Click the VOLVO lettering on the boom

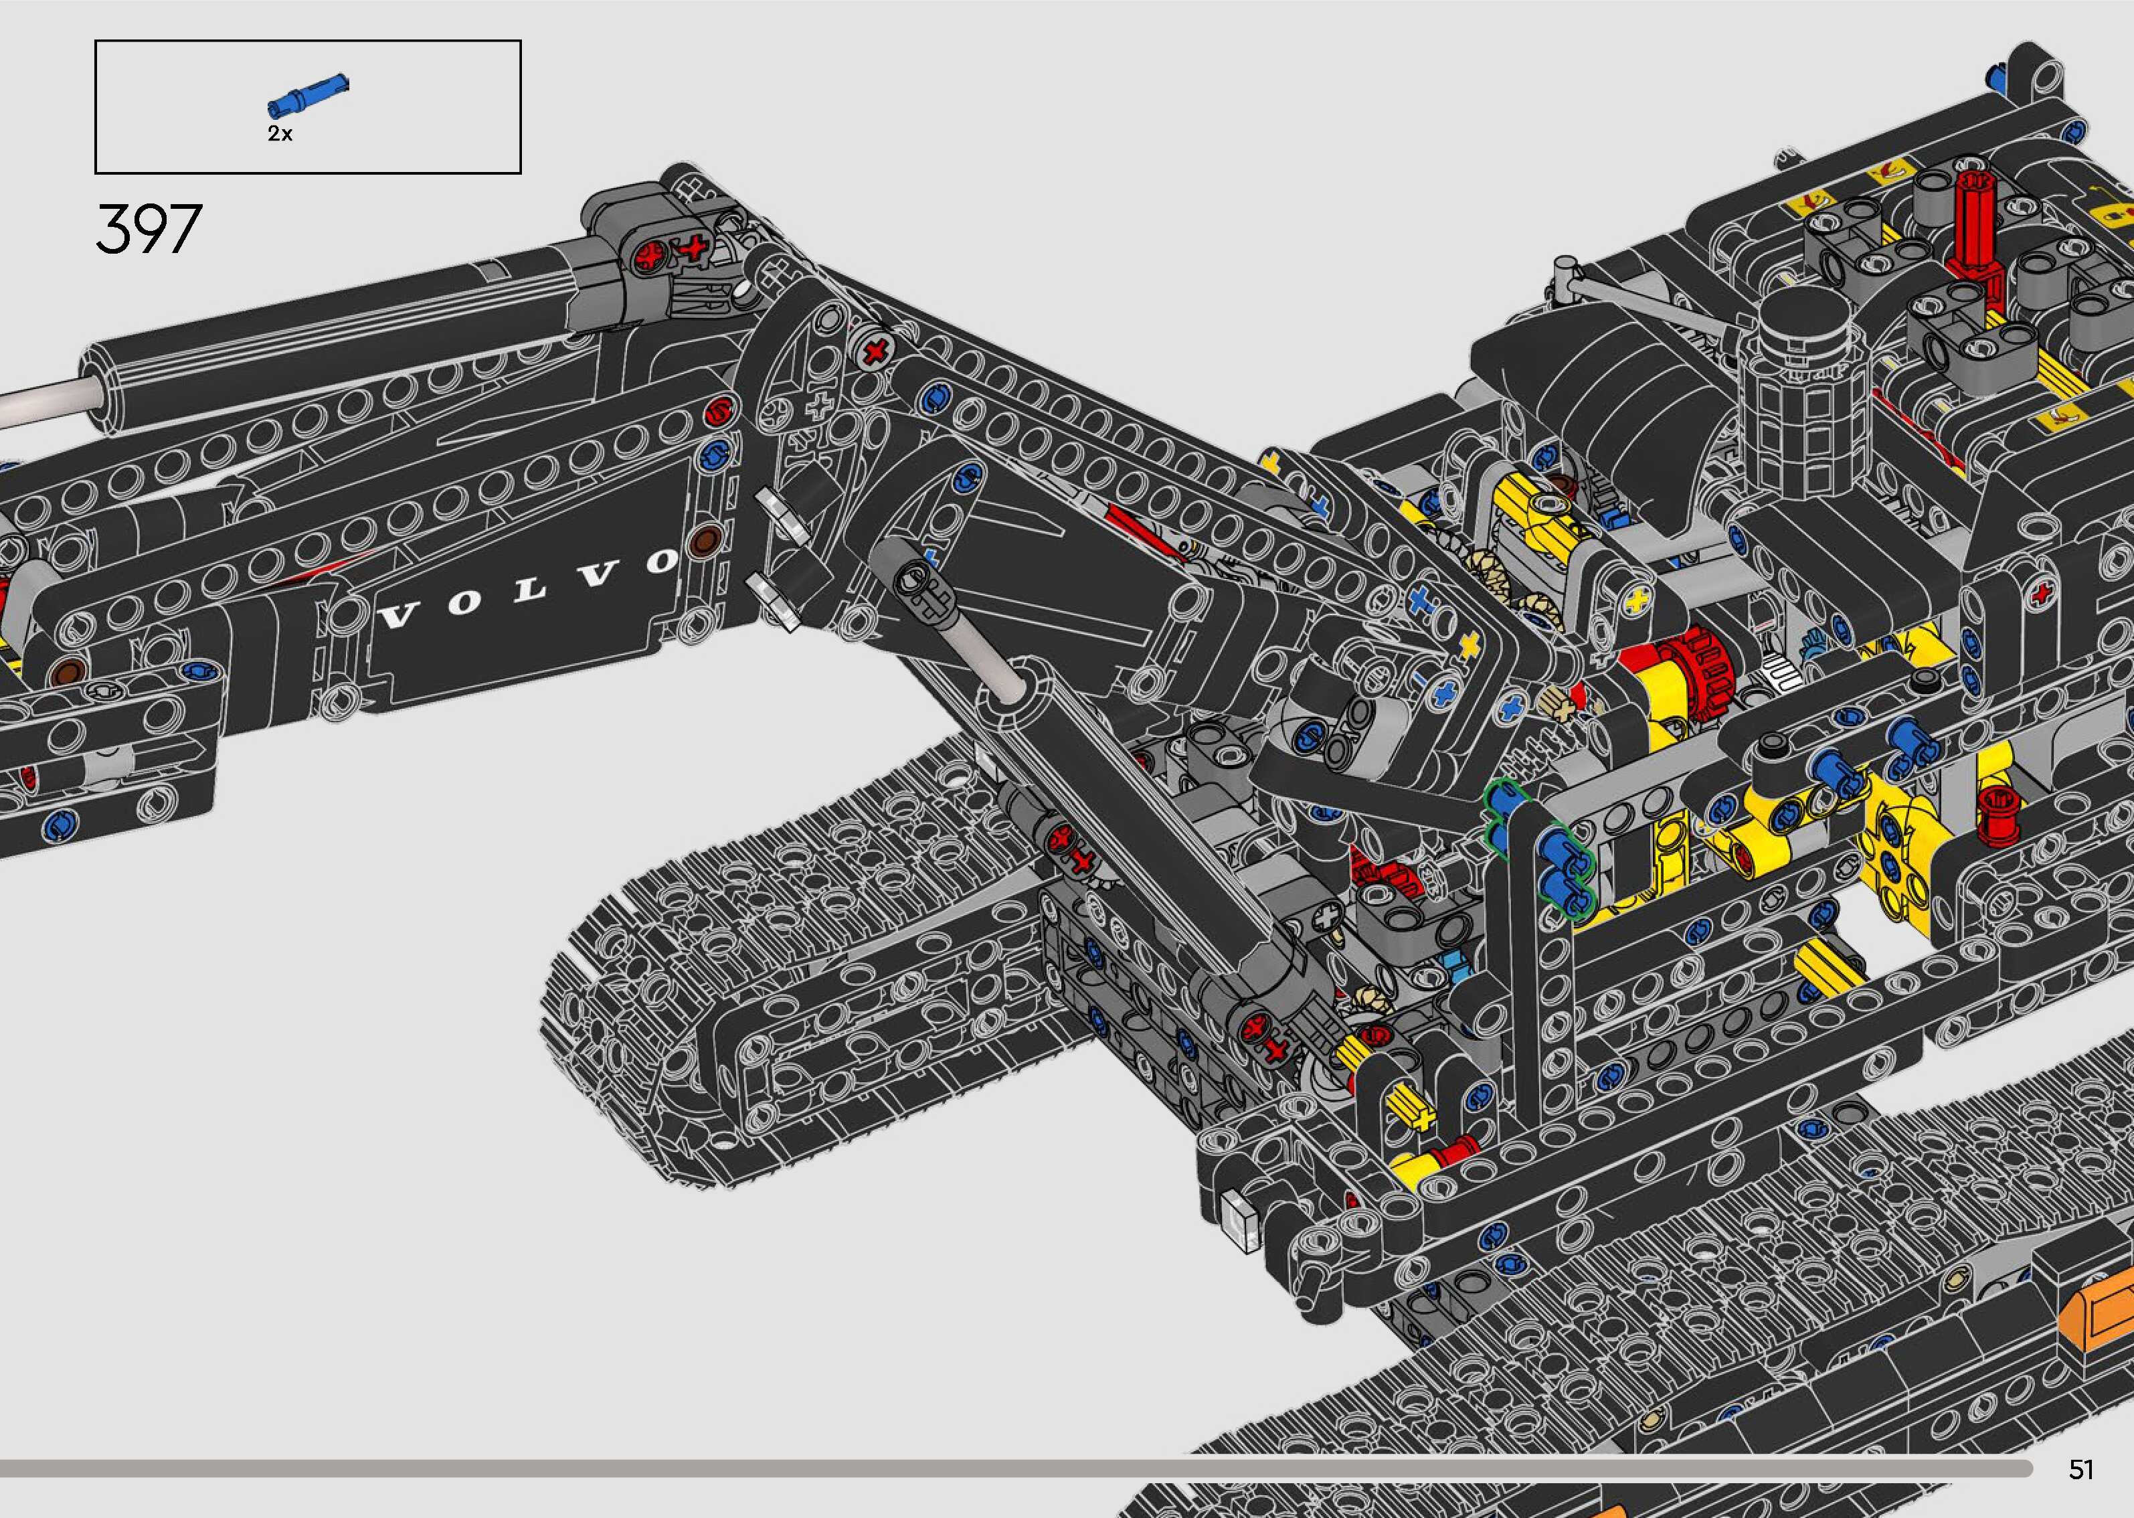tap(530, 589)
